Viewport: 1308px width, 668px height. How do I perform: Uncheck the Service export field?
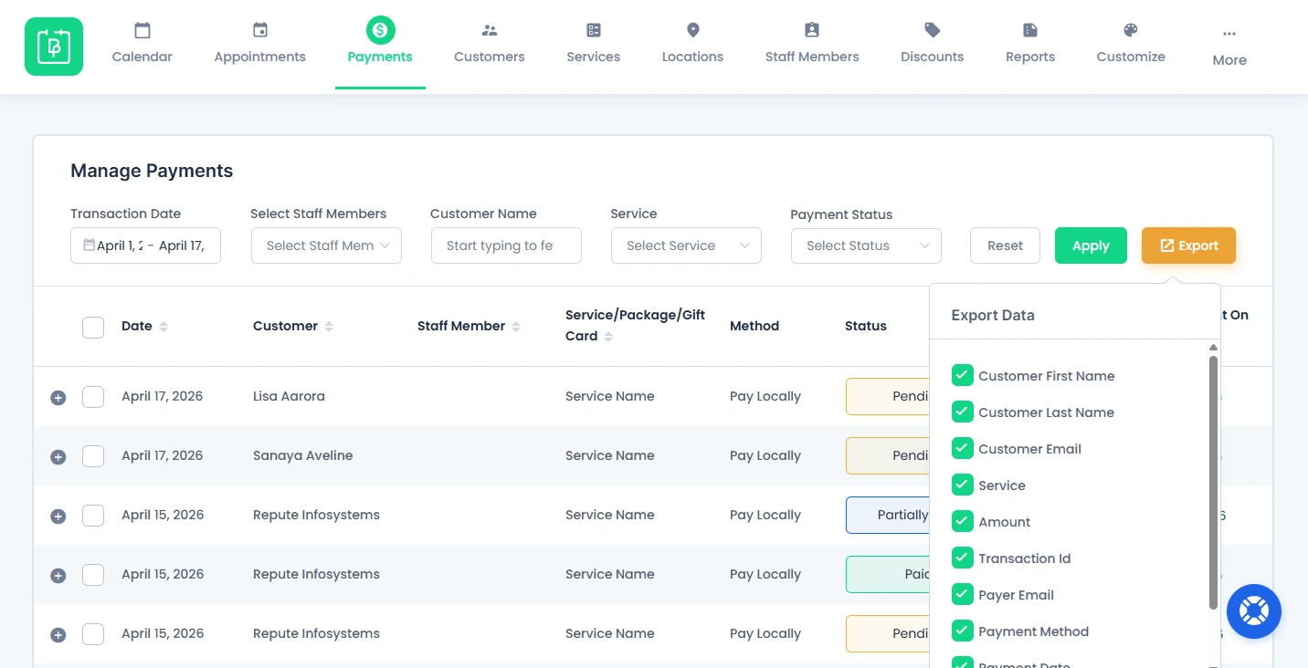(962, 485)
